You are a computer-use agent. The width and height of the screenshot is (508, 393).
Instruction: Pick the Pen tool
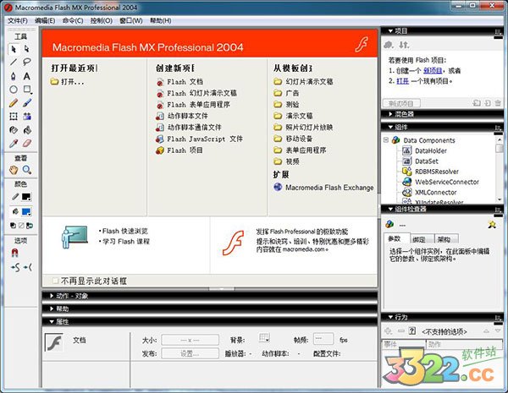14,75
